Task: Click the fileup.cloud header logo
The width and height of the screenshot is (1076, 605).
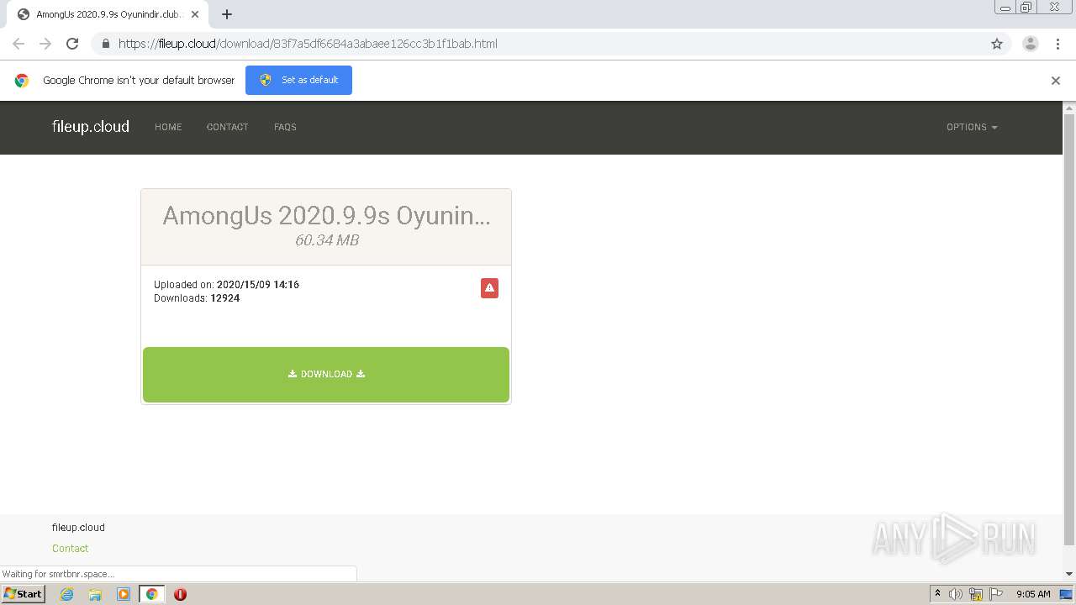Action: (x=91, y=127)
